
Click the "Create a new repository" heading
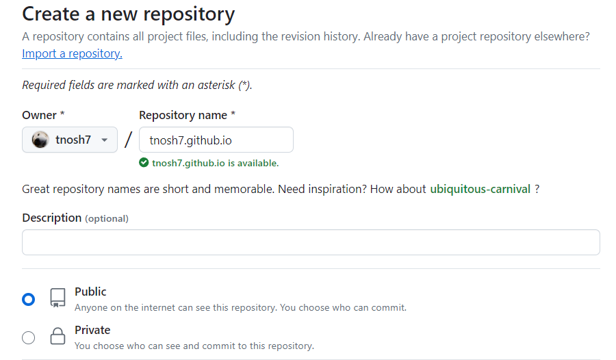(129, 14)
